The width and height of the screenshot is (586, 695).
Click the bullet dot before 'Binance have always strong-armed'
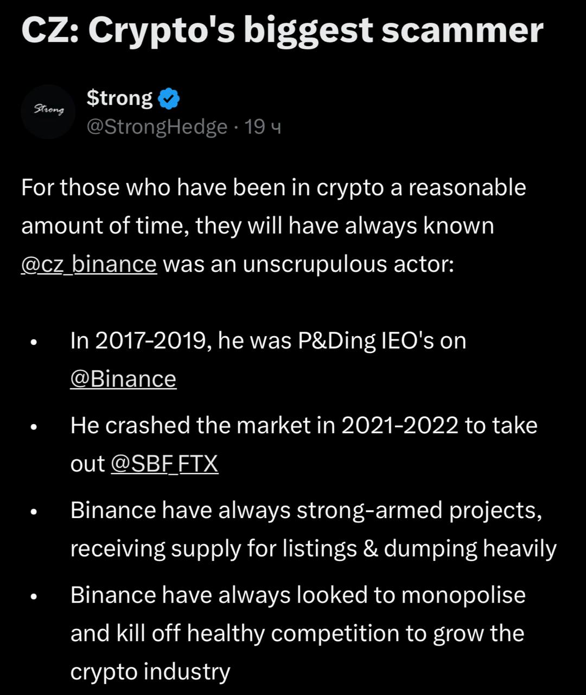coord(34,512)
